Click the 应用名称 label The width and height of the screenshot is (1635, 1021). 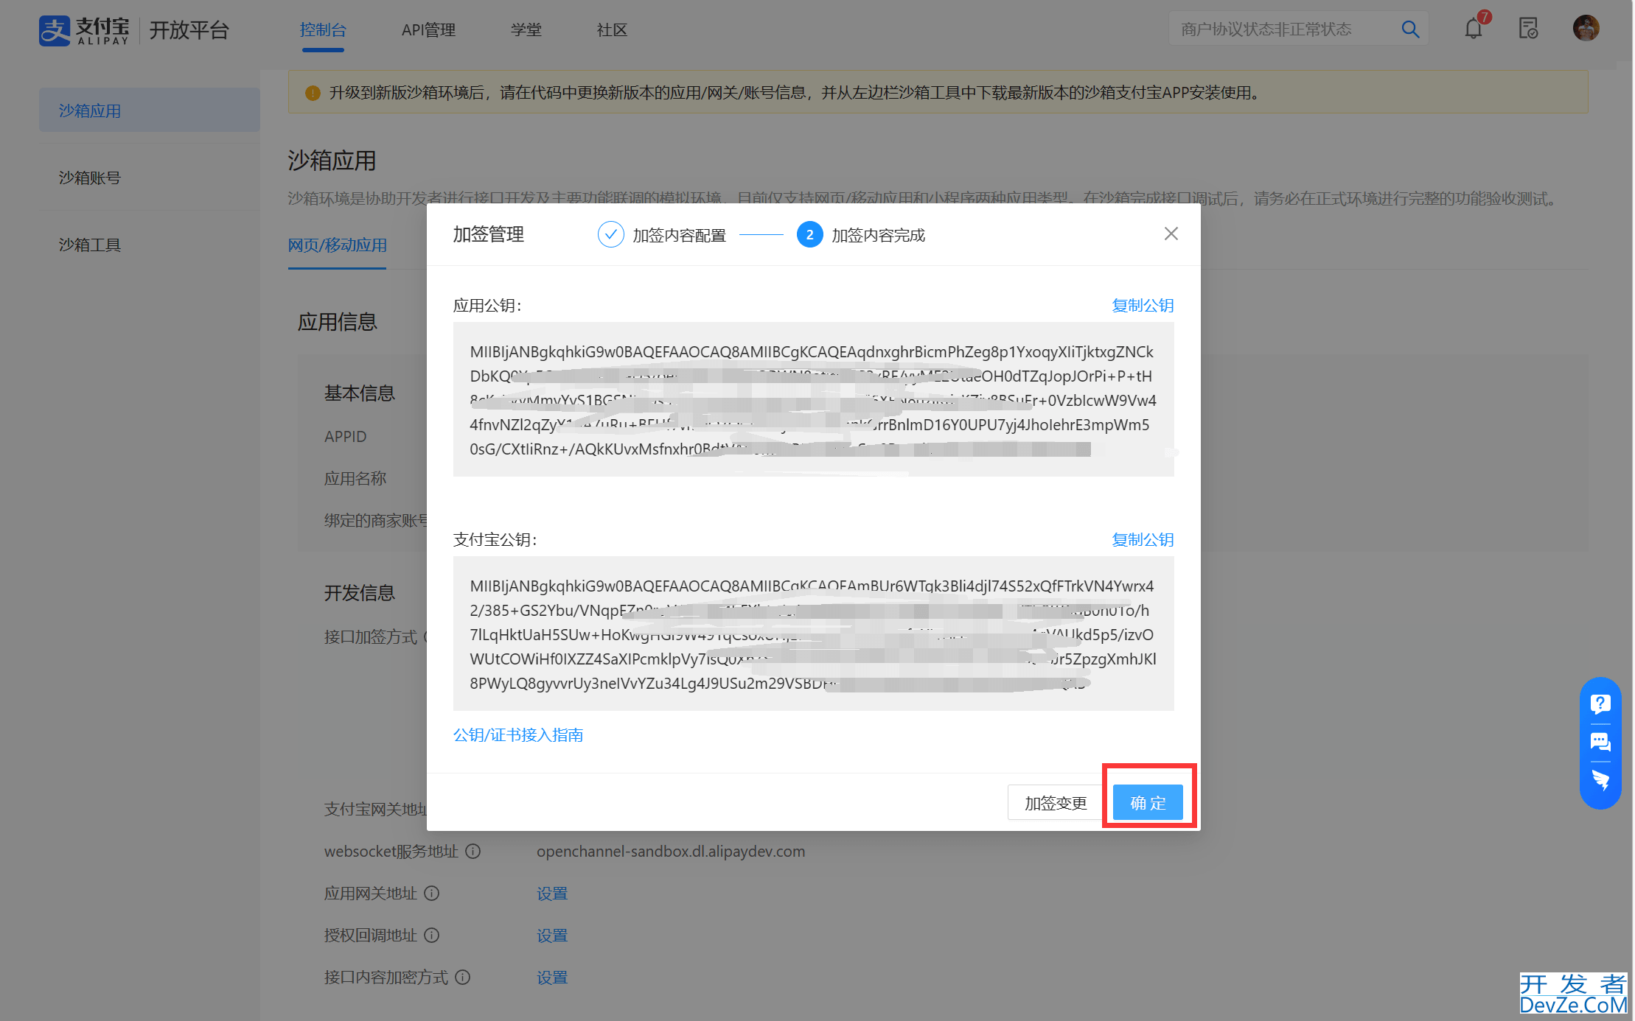[355, 479]
